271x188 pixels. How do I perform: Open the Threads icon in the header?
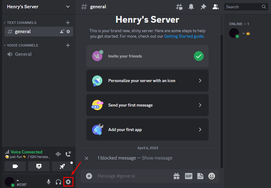coord(179,7)
